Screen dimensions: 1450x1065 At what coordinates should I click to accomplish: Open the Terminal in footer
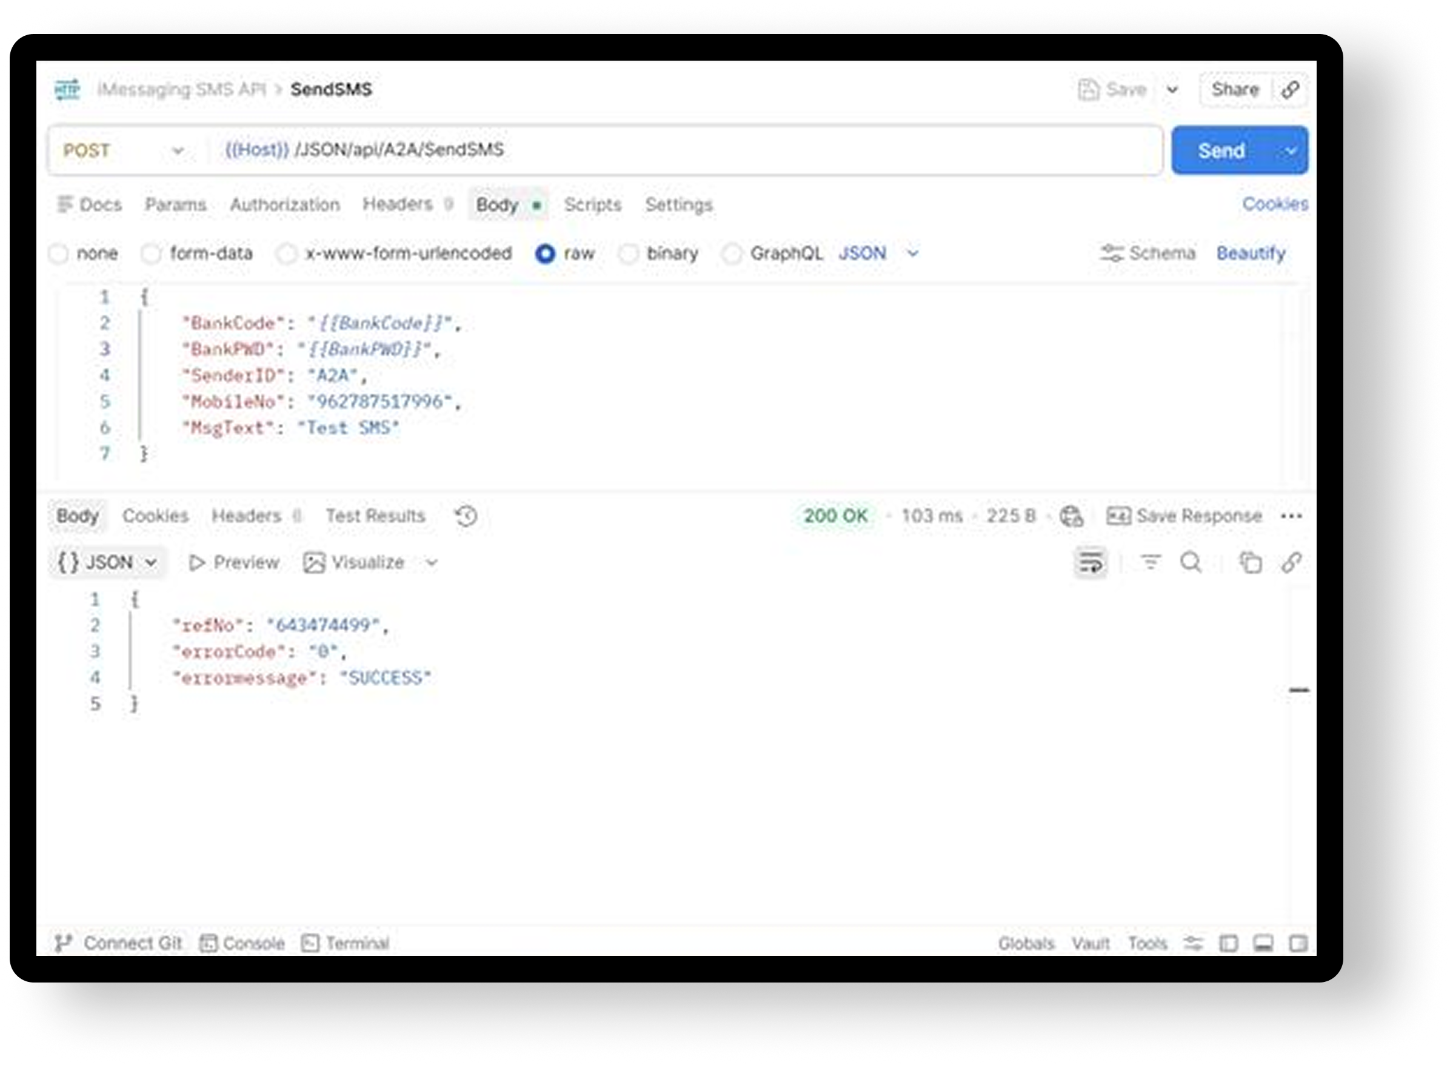tap(346, 943)
